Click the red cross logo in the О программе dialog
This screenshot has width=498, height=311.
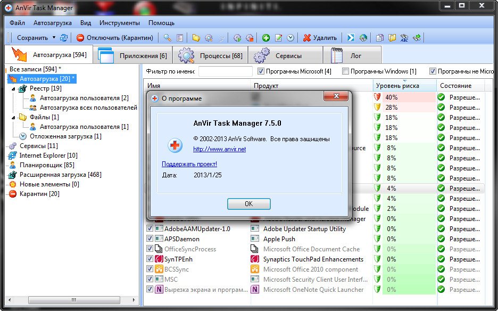click(175, 145)
